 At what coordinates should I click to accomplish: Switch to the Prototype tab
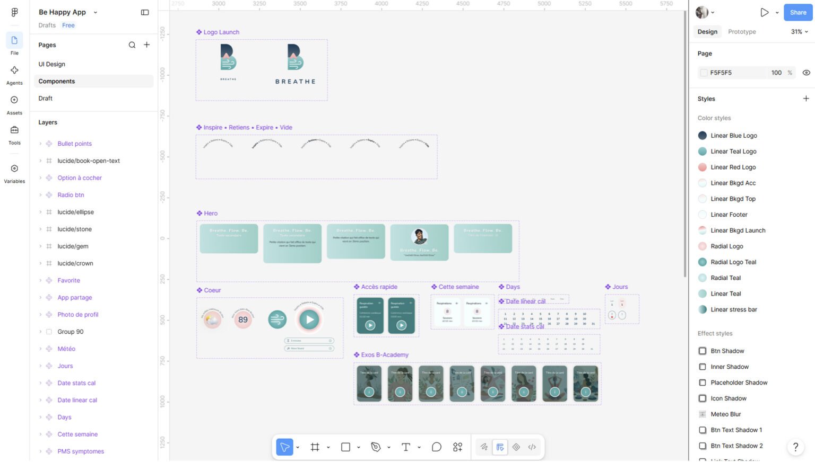[742, 32]
